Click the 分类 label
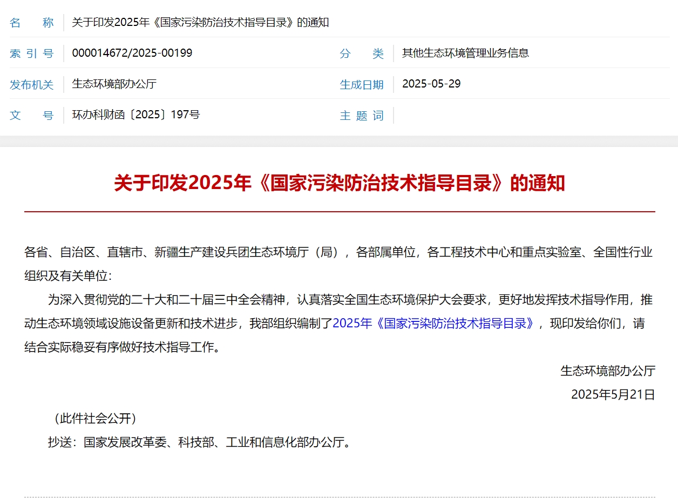 [362, 53]
